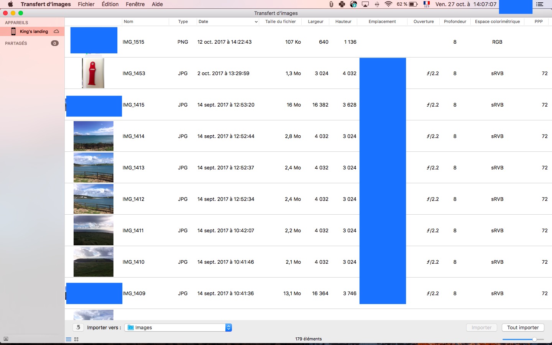This screenshot has height=345, width=552.
Task: Sort by Taille du fichier column header
Action: click(x=280, y=21)
